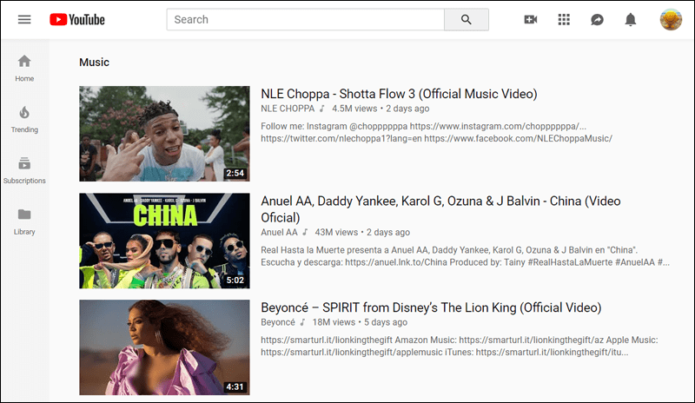
Task: Click "18M views • 5 days ago" text
Action: (360, 322)
